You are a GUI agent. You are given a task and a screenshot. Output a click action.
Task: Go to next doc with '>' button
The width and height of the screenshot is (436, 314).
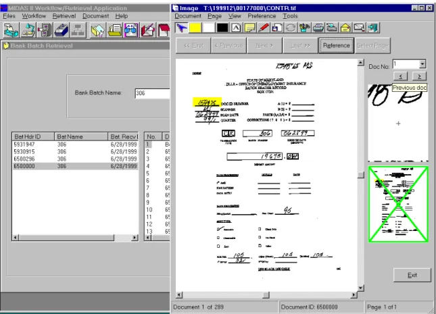[419, 76]
